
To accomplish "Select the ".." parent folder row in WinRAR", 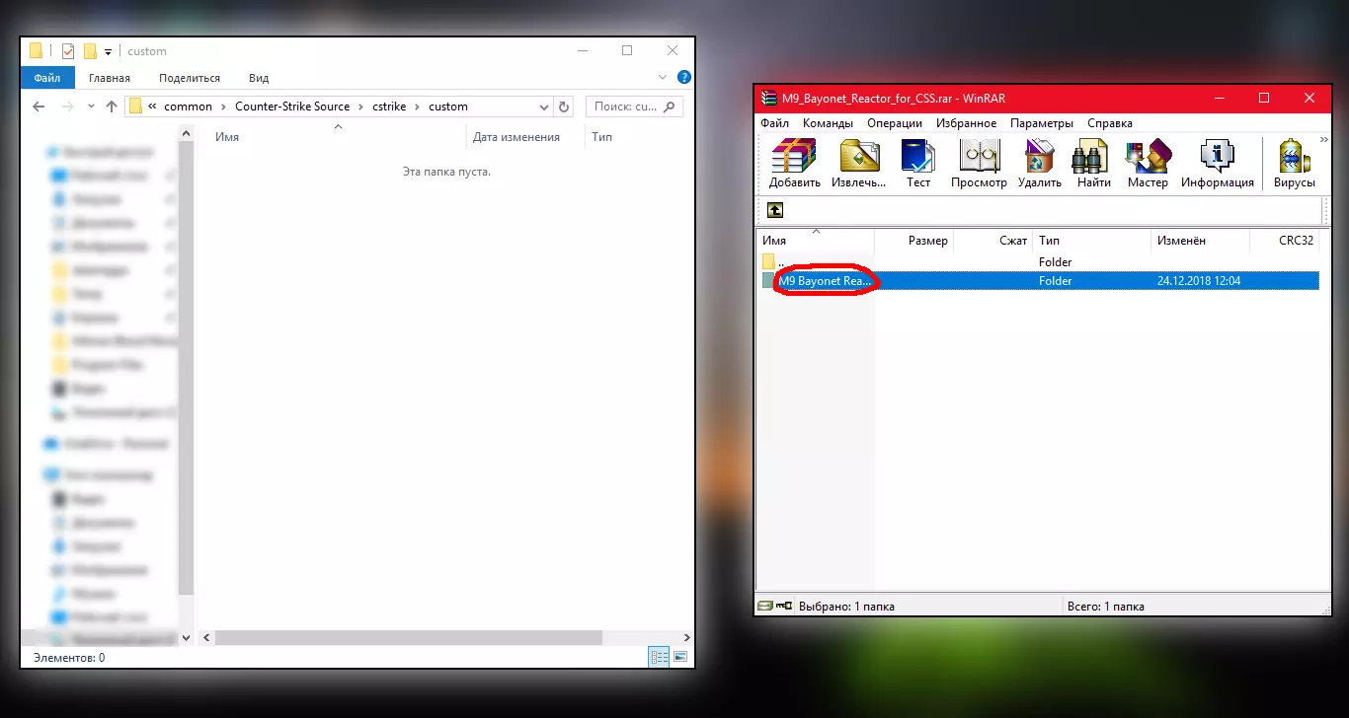I will coord(1039,262).
